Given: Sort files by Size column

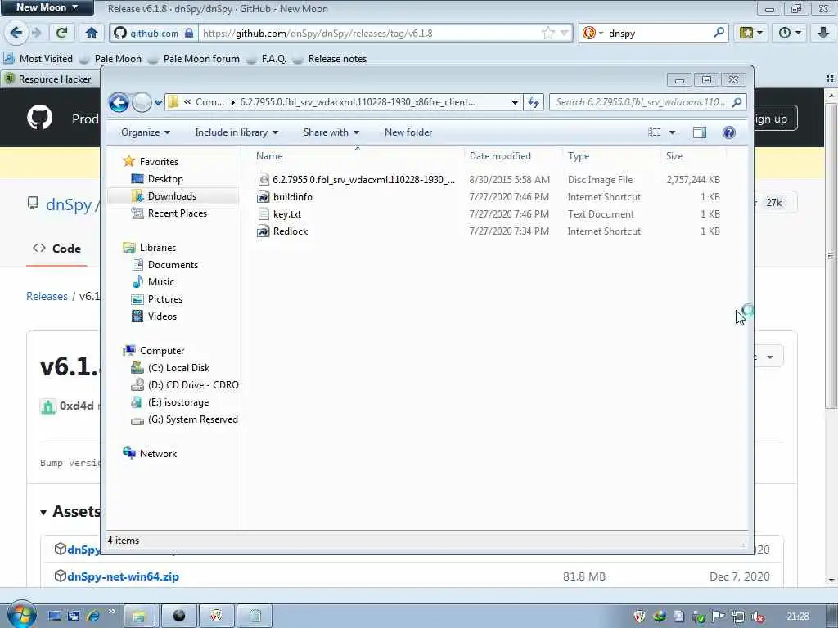Looking at the screenshot, I should tap(674, 156).
